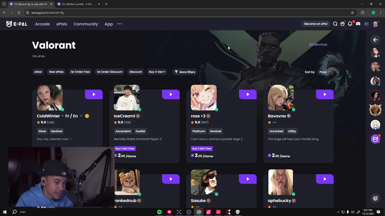
Task: Open the E-Pal sidebar icon with badge
Action: click(375, 139)
